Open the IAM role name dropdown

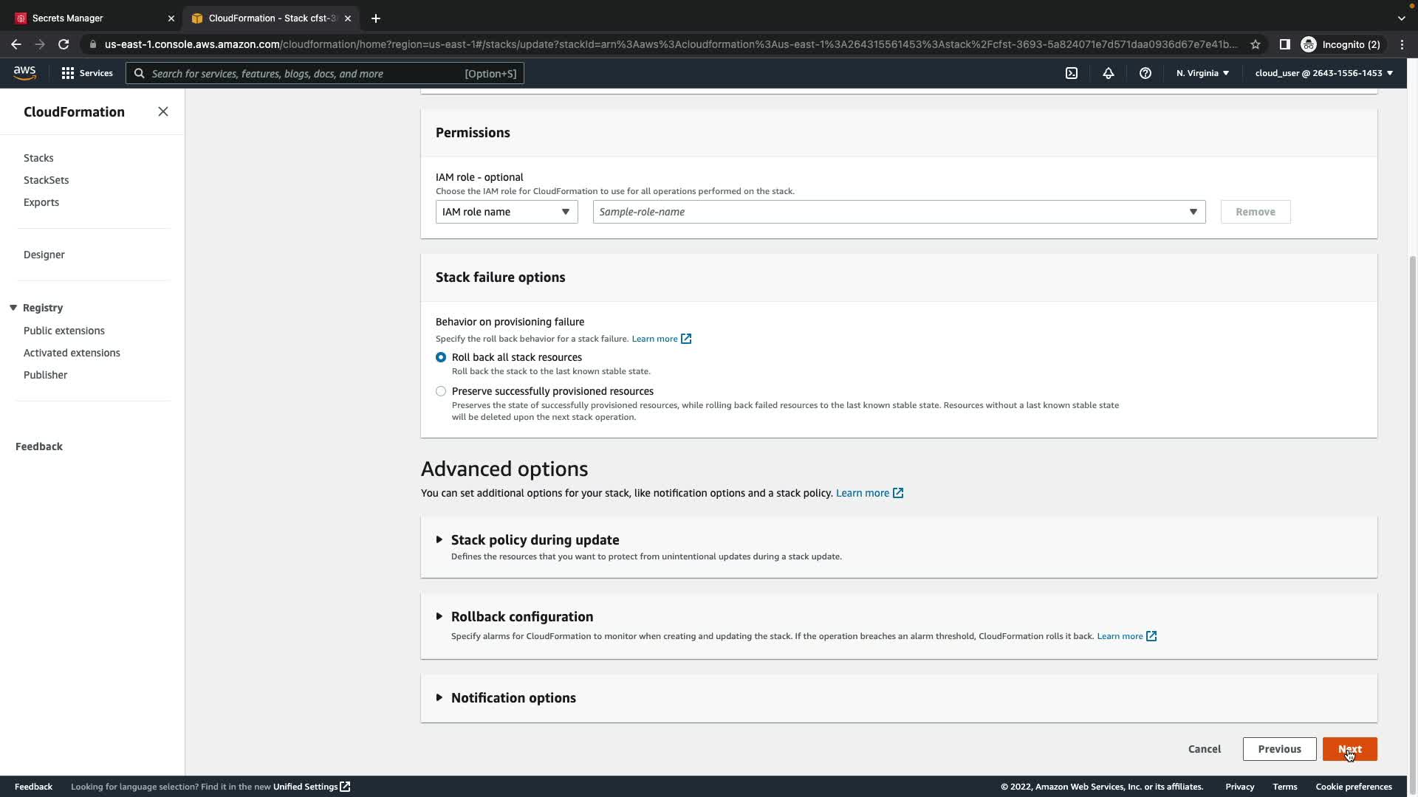[x=506, y=212]
